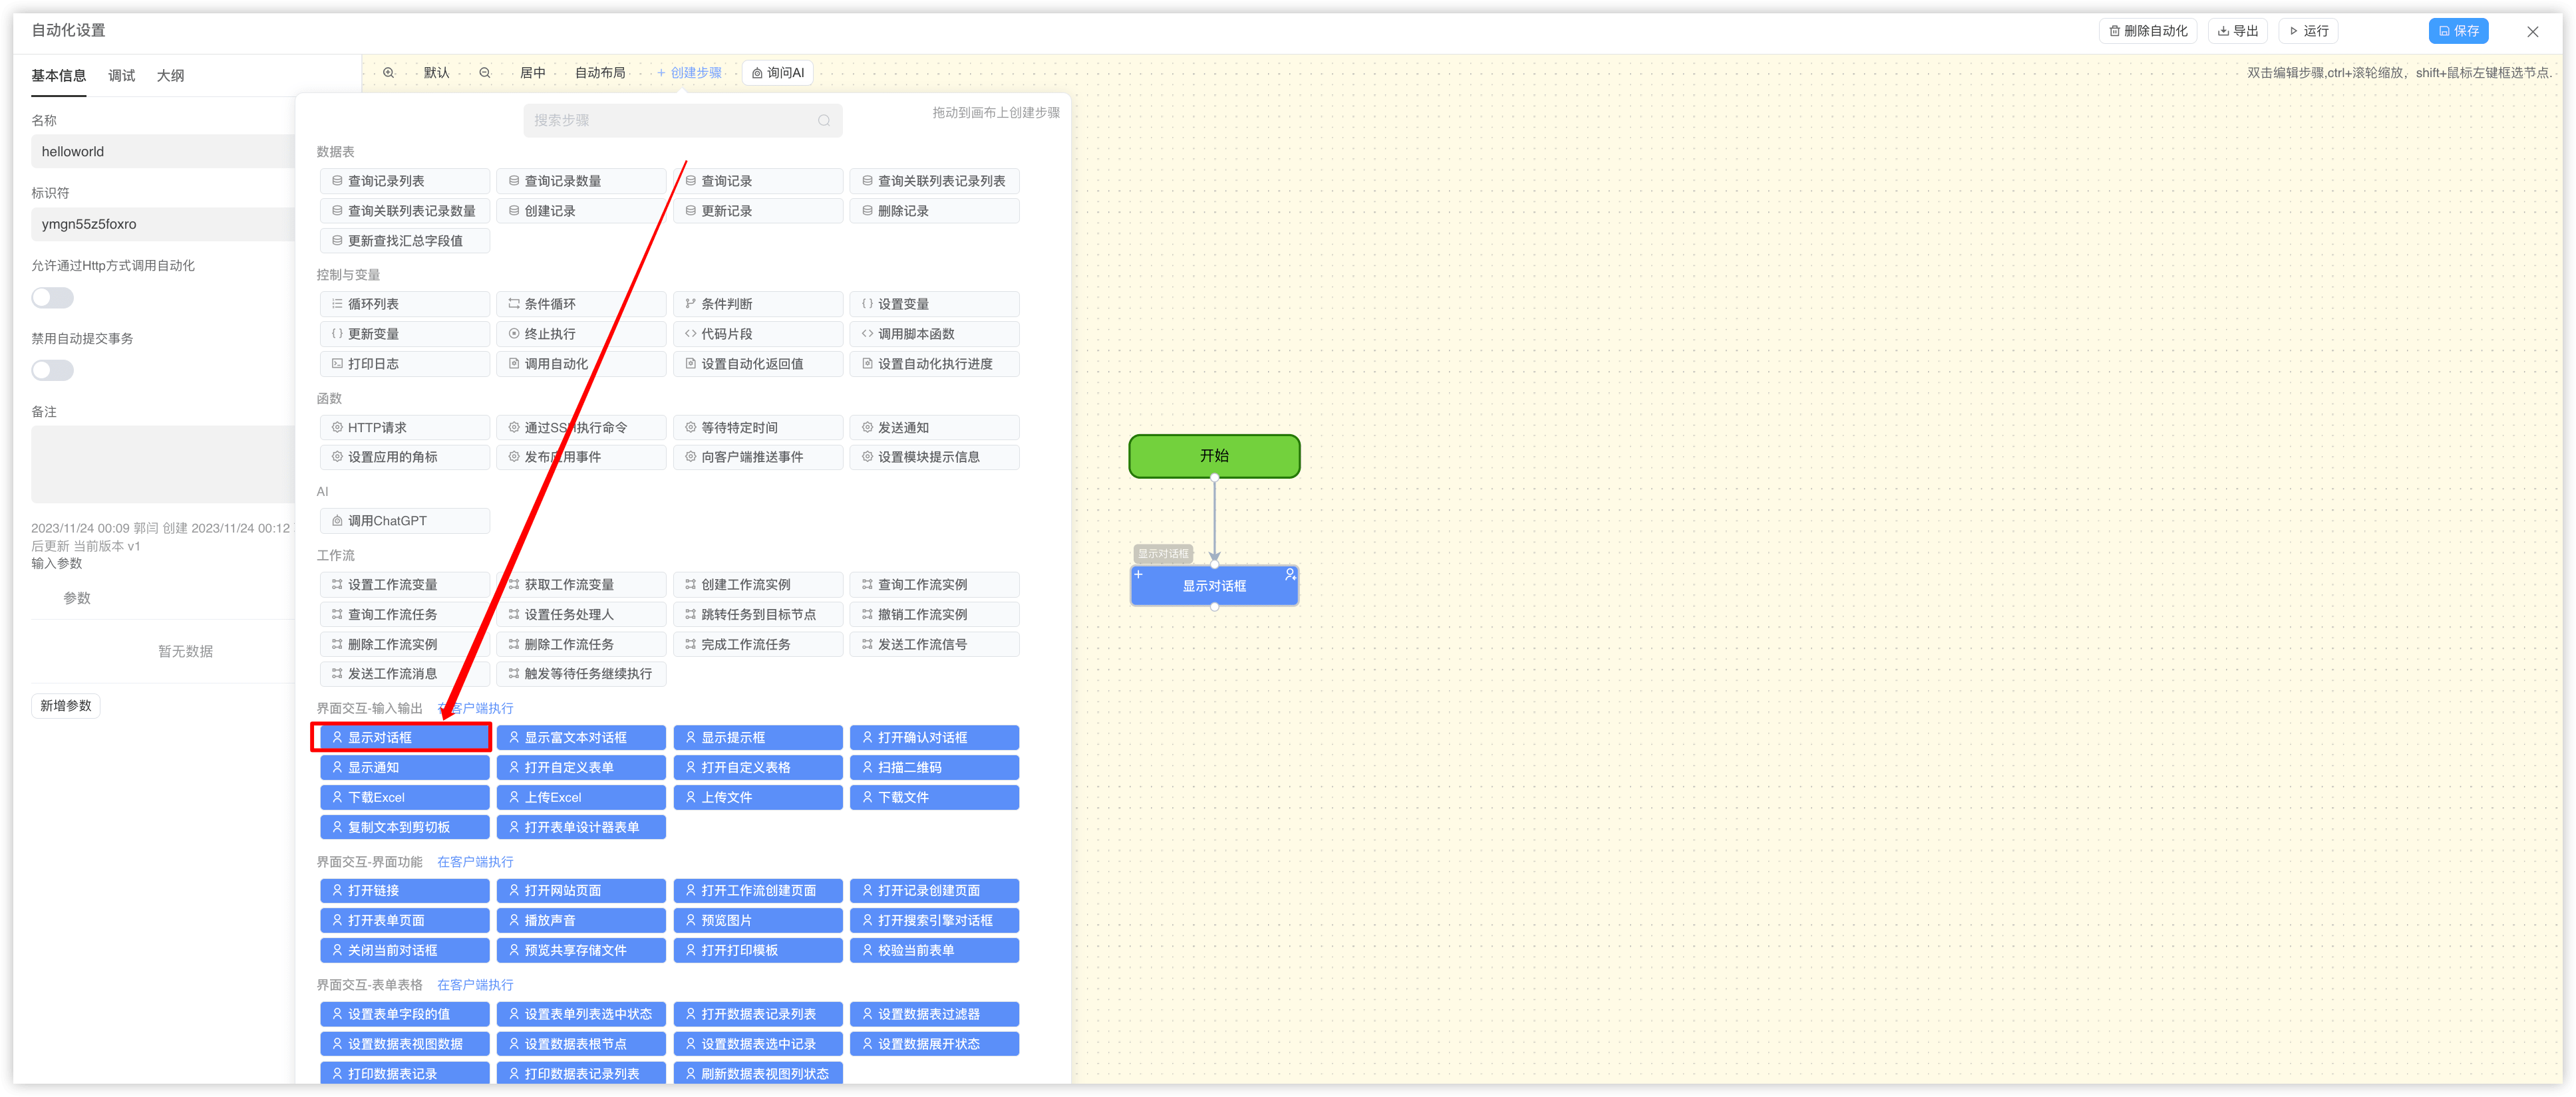Click the 导出 export button

[x=2238, y=31]
